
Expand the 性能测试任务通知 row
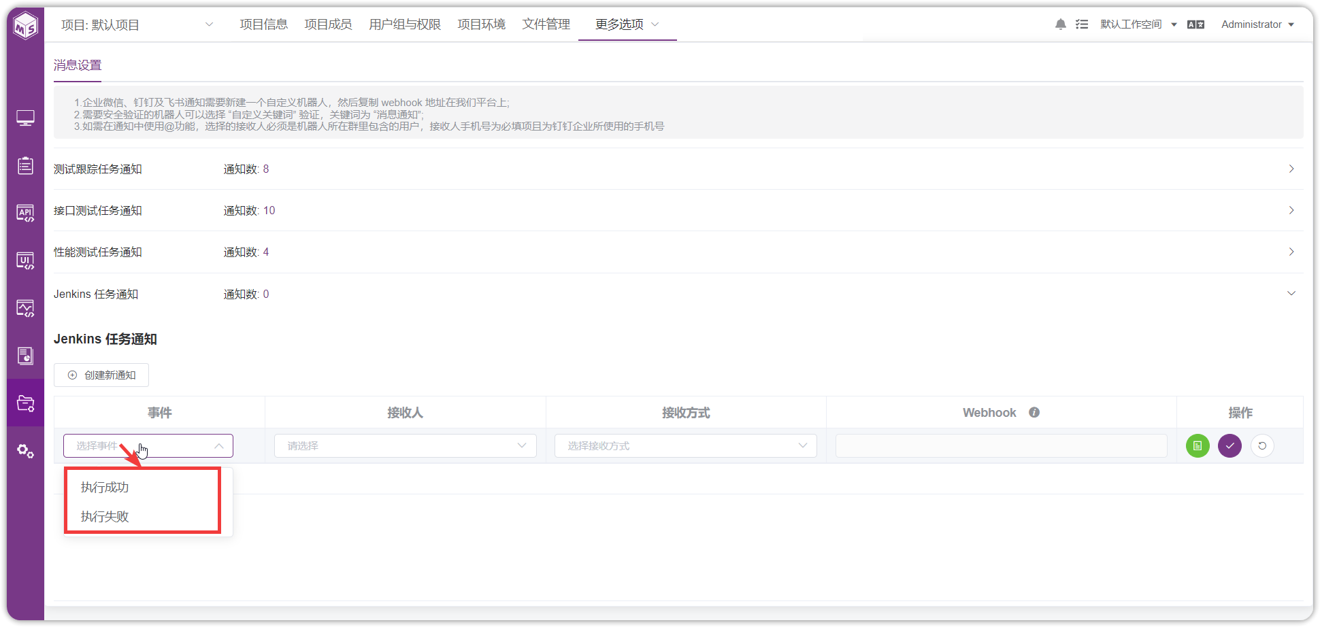tap(678, 252)
